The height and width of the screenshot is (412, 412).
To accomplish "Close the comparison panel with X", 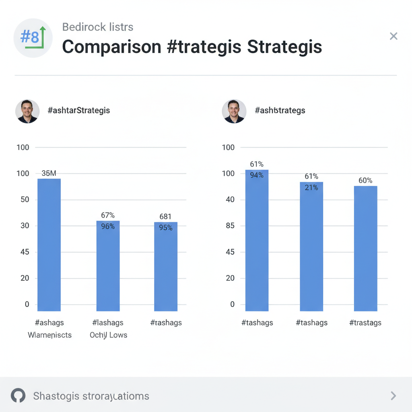I will tap(393, 37).
